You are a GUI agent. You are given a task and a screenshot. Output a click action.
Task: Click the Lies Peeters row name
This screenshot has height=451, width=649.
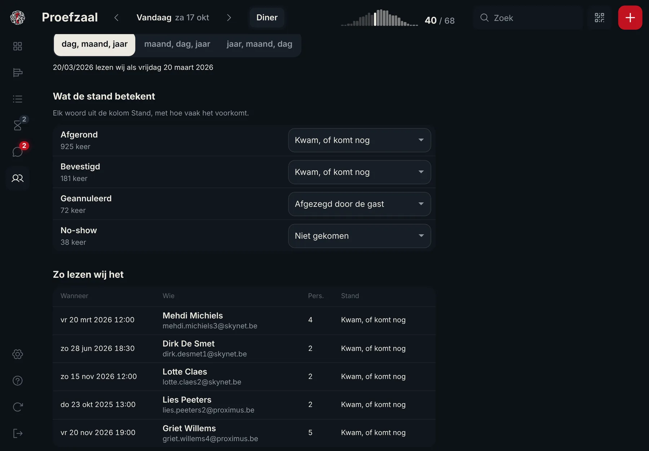pyautogui.click(x=187, y=400)
